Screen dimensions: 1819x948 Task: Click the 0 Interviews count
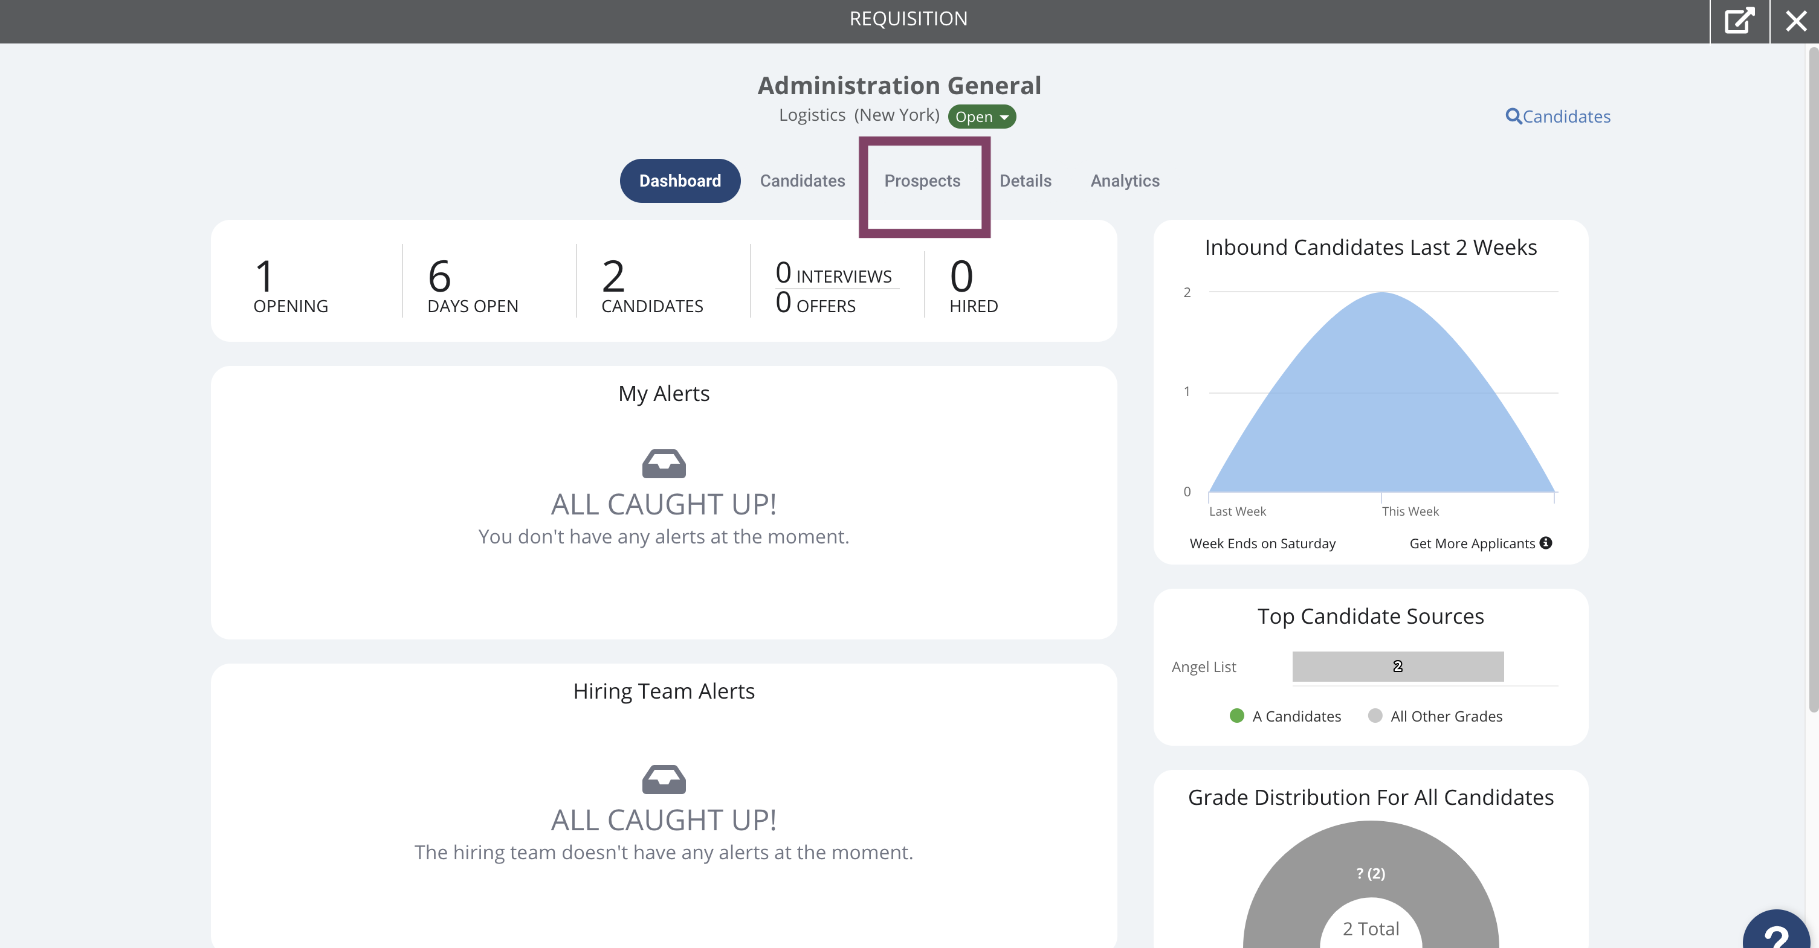point(834,273)
